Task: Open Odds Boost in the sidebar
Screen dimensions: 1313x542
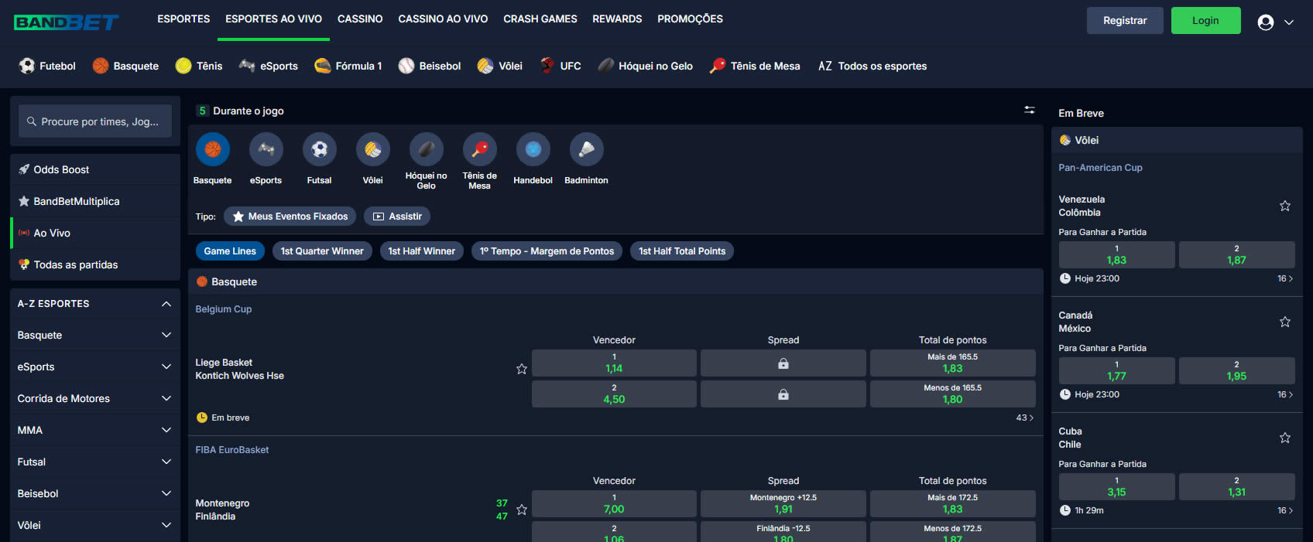Action: click(x=95, y=169)
